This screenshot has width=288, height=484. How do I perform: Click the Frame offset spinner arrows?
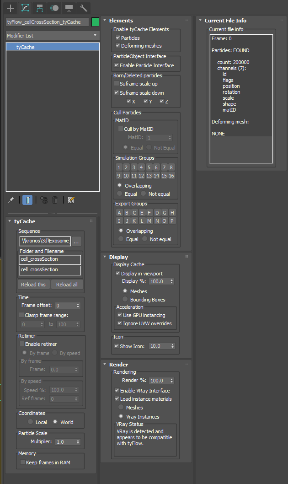78,306
